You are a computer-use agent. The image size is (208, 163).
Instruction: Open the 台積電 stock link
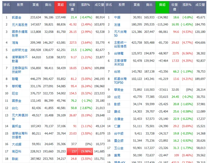[119, 53]
